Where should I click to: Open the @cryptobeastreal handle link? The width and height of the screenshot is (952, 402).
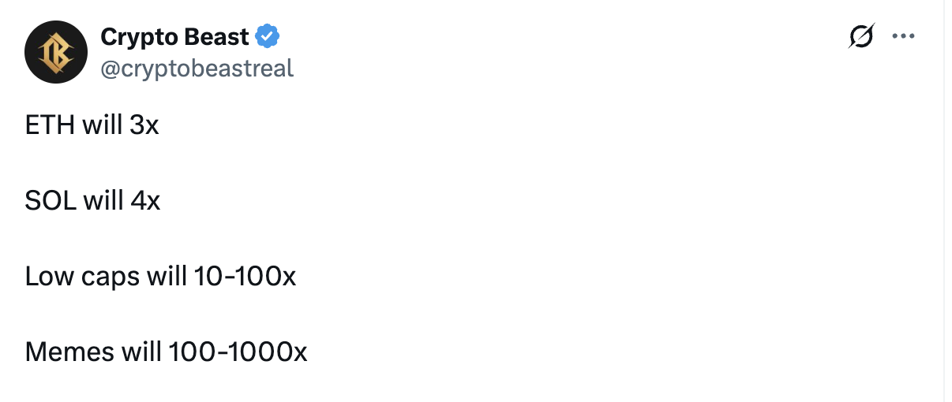pyautogui.click(x=197, y=69)
